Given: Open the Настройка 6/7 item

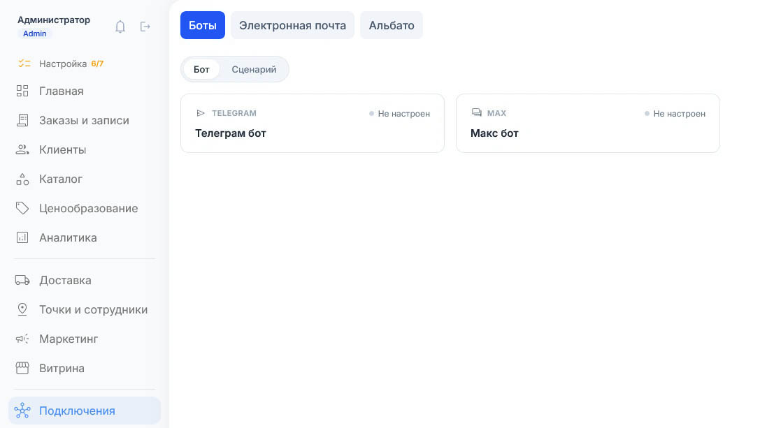Looking at the screenshot, I should click(85, 64).
